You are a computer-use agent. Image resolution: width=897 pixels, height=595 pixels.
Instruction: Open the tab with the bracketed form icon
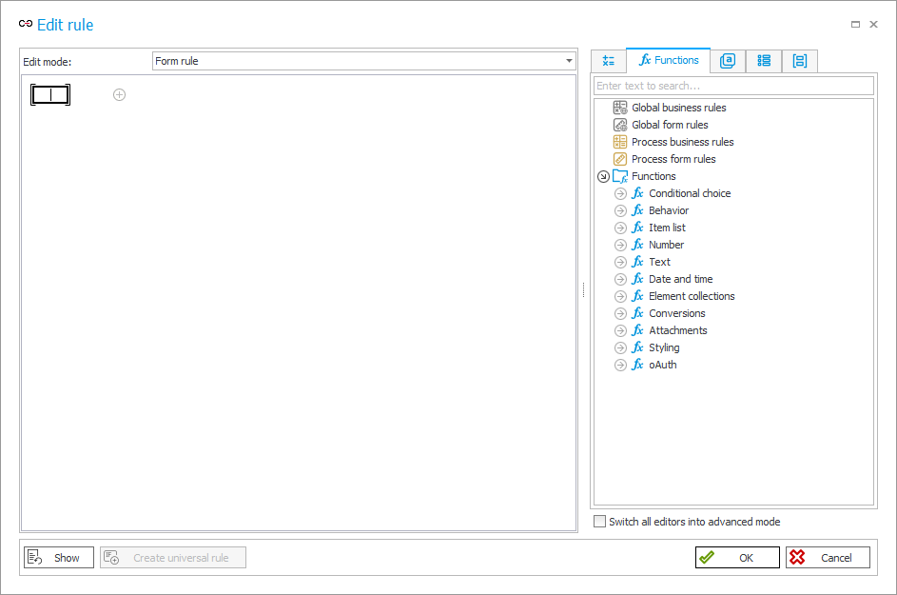coord(800,61)
